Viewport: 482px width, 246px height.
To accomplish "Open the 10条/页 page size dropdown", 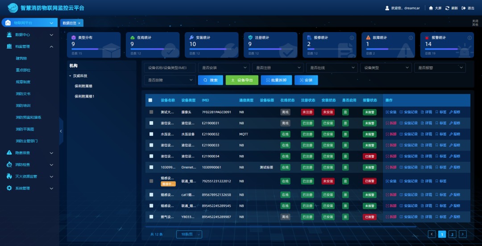I will click(x=189, y=234).
